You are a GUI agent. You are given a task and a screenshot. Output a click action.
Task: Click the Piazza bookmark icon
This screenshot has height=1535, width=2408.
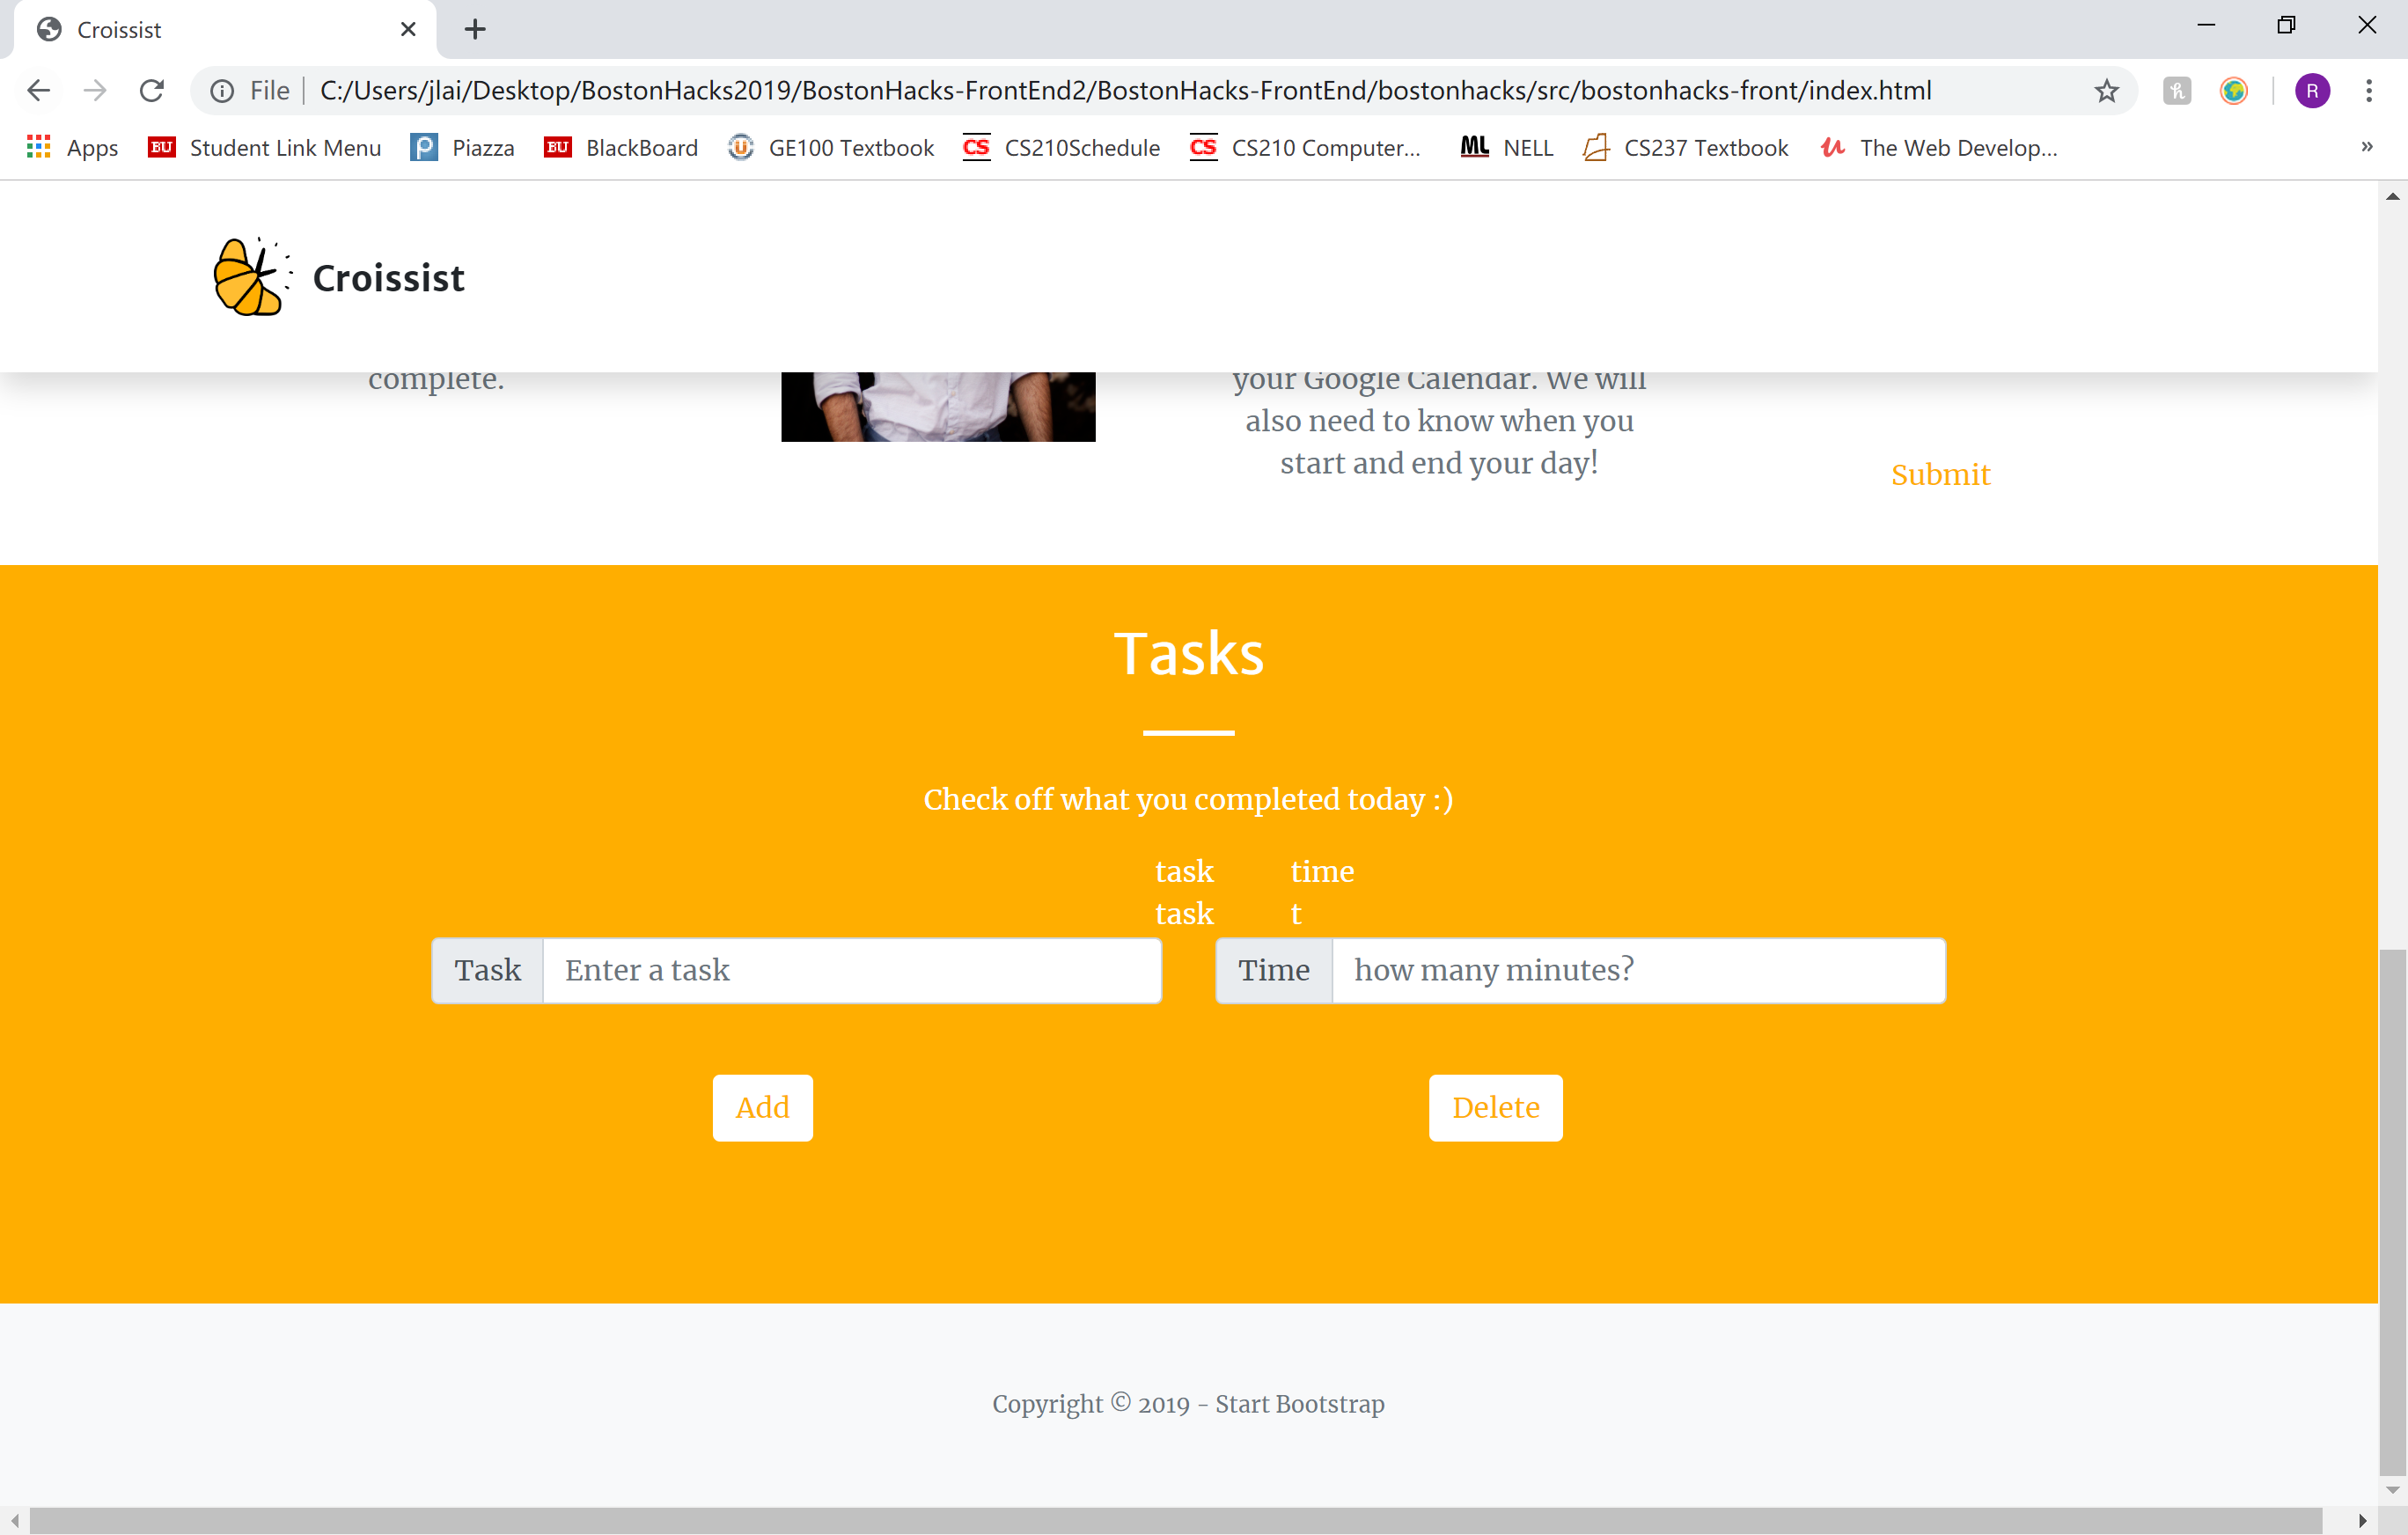pos(424,147)
